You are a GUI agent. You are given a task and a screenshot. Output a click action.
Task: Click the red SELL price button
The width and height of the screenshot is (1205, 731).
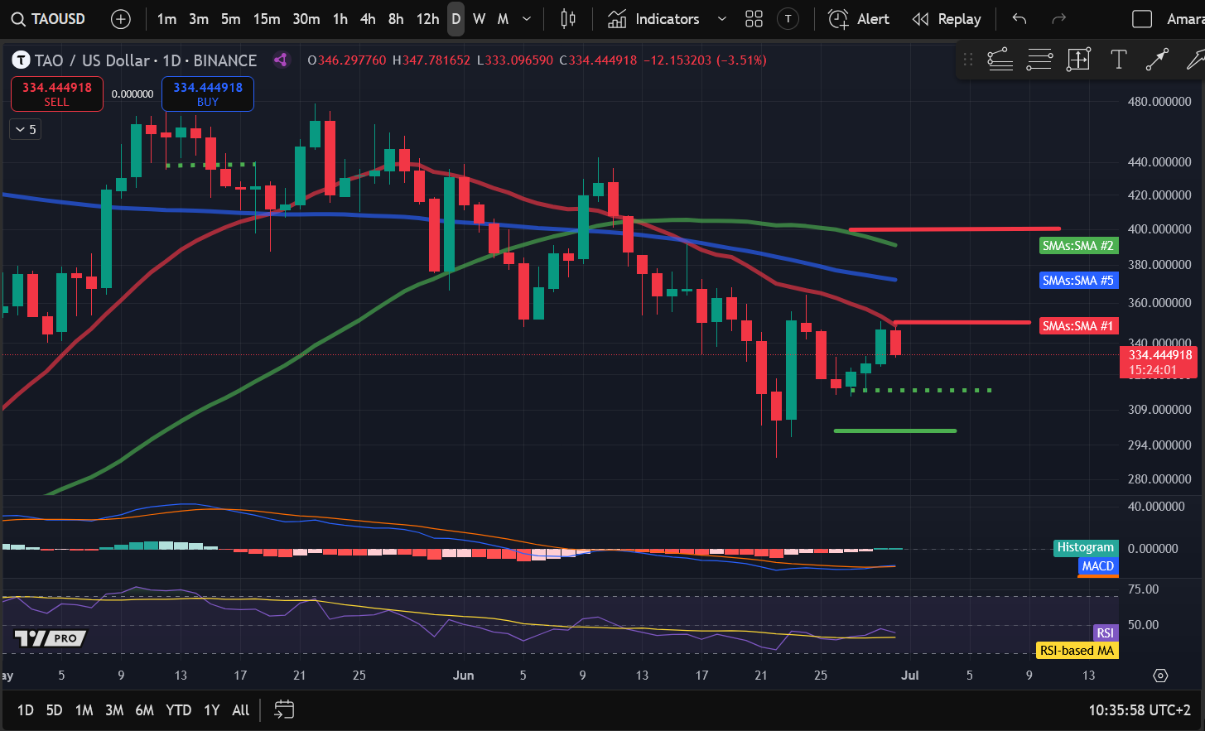click(56, 94)
